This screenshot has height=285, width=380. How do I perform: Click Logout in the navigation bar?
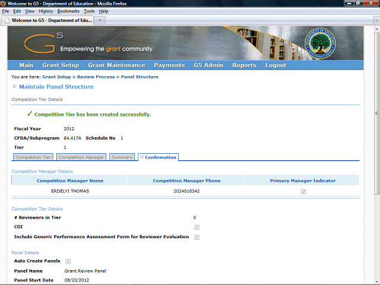pos(275,65)
